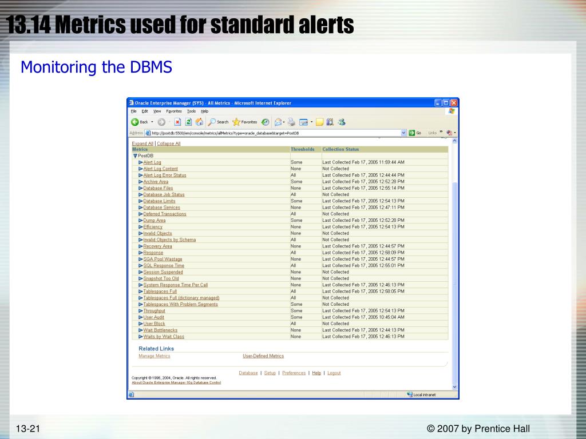Click the Local intranet zone icon

(x=410, y=394)
